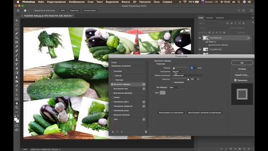Select the Eyedropper tool
This screenshot has width=268, height=151.
pos(17,47)
